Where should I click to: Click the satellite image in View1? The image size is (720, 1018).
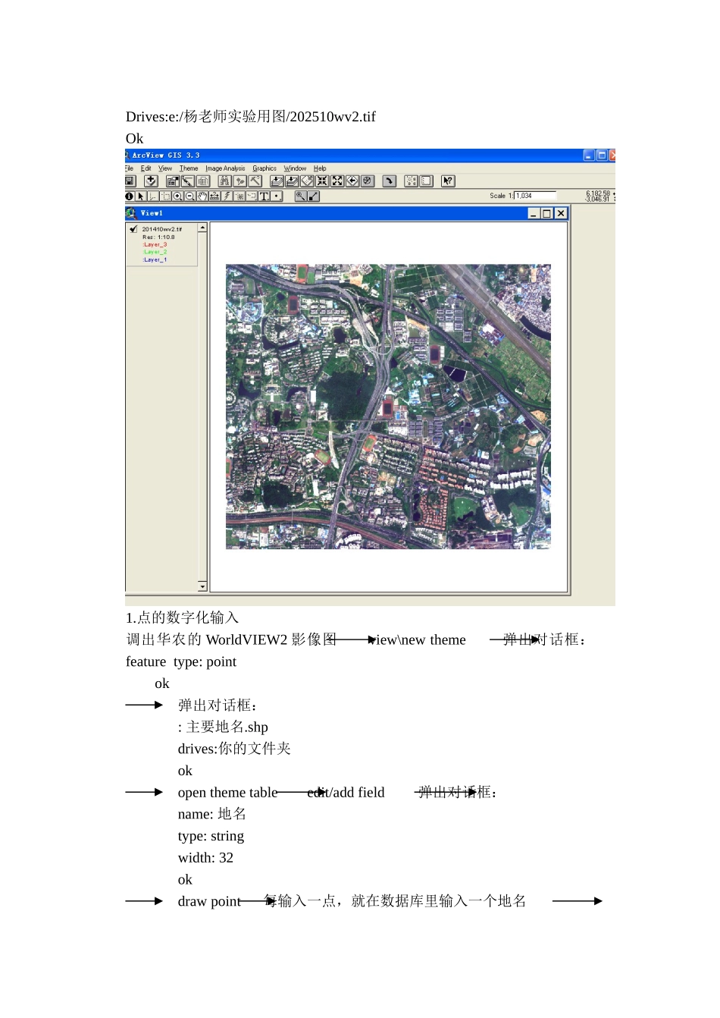(388, 407)
